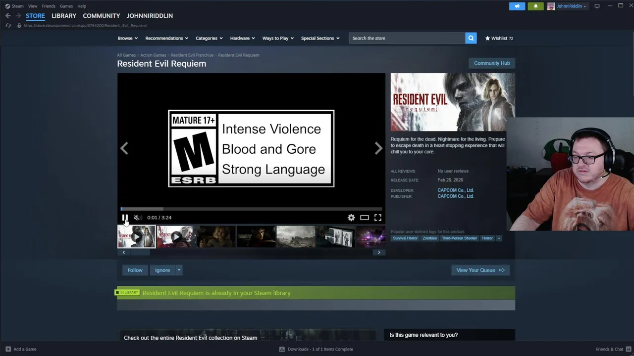This screenshot has width=634, height=356.
Task: Expand the Ignore options arrow
Action: 179,270
